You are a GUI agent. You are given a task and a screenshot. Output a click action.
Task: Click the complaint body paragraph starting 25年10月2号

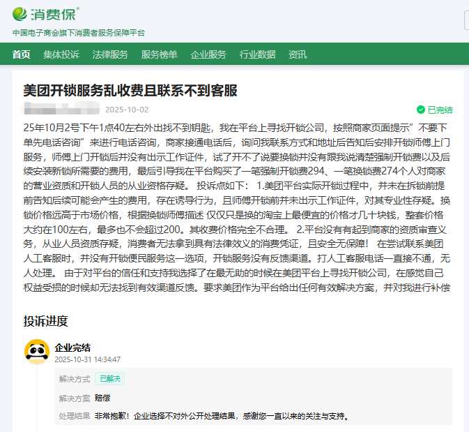click(x=237, y=207)
